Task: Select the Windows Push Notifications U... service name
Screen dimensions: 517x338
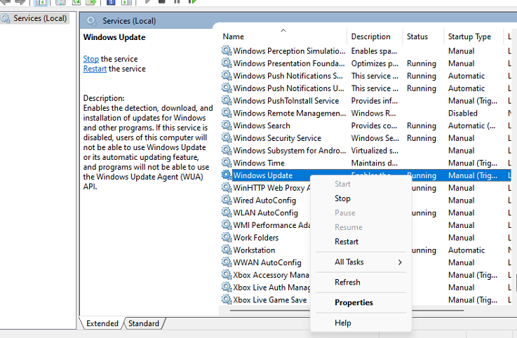Action: [x=288, y=88]
